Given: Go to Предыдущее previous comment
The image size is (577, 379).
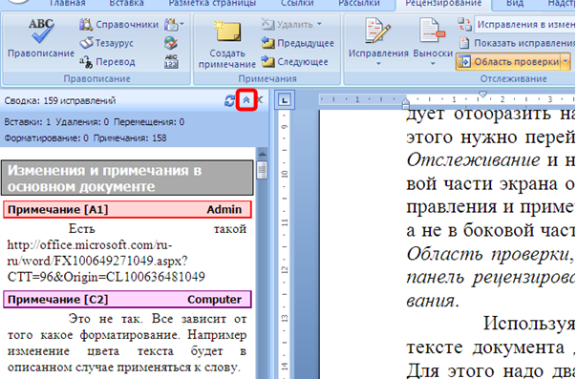Looking at the screenshot, I should (x=298, y=43).
